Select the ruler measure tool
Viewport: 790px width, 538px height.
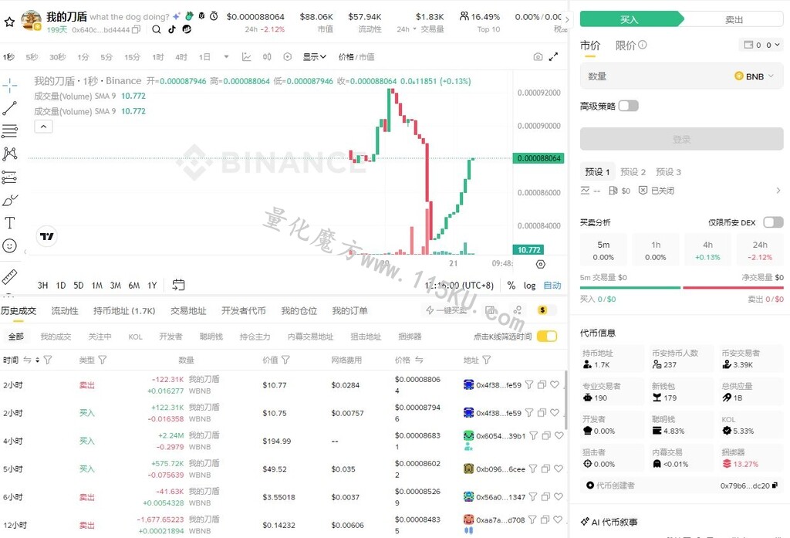9,276
